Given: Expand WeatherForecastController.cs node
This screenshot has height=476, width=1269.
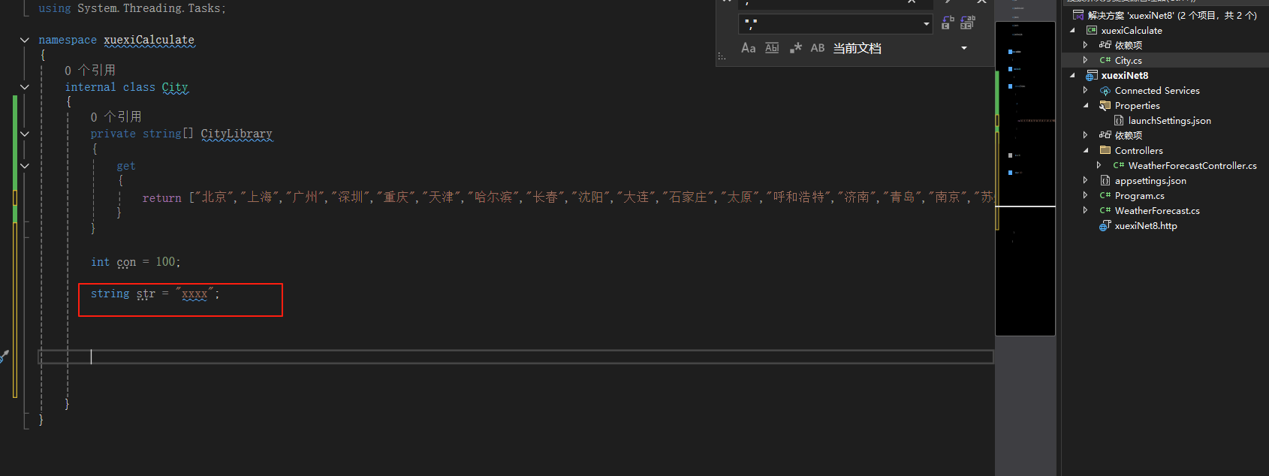Looking at the screenshot, I should pyautogui.click(x=1099, y=165).
